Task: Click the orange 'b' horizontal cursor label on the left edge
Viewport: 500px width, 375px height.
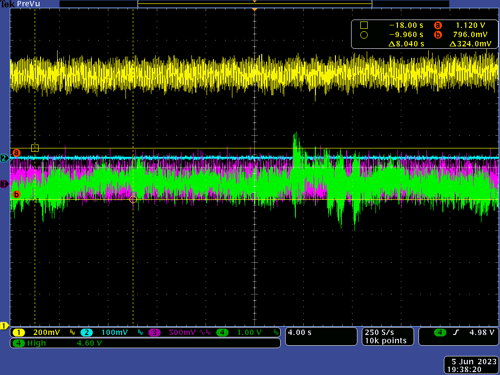Action: [x=16, y=194]
